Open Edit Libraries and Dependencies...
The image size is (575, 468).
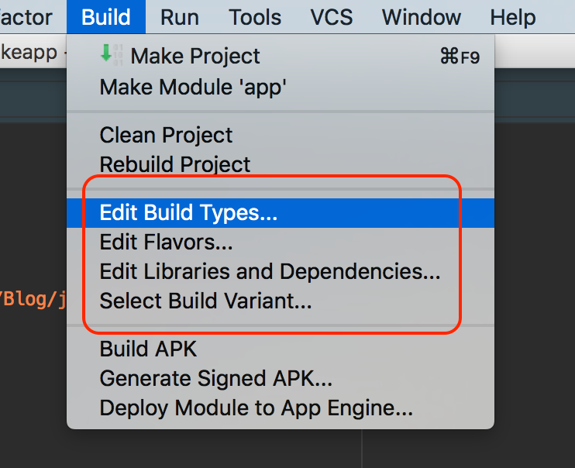270,271
